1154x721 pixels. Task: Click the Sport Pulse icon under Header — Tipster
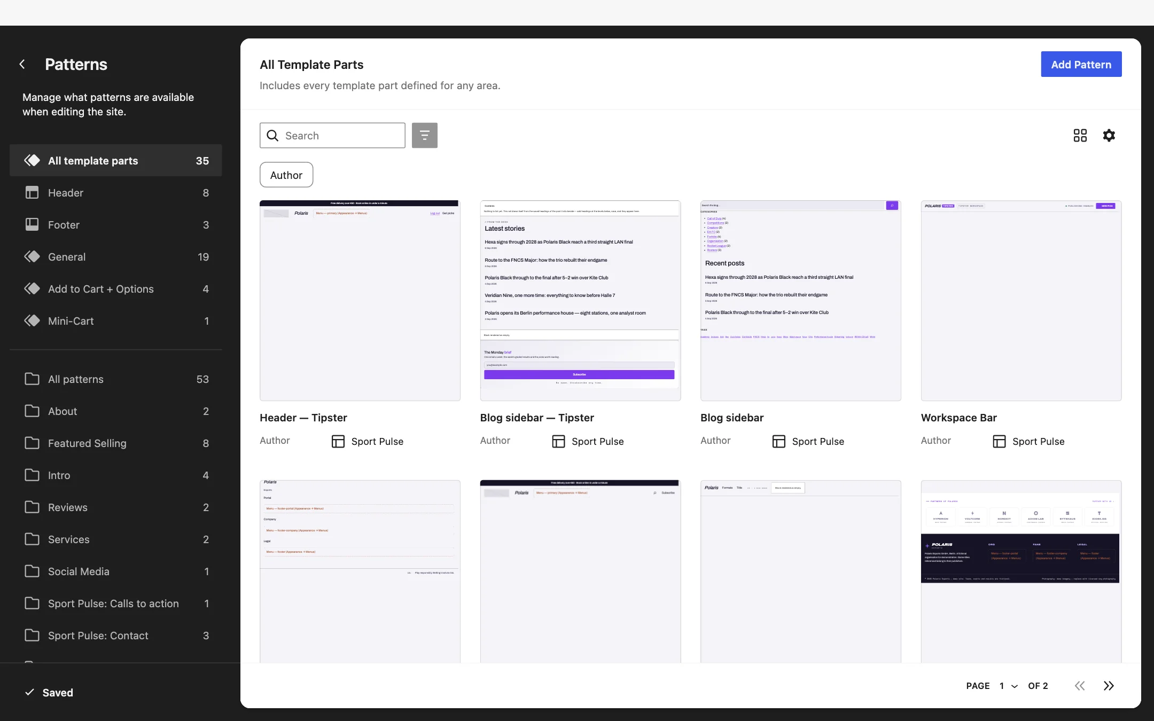(338, 441)
